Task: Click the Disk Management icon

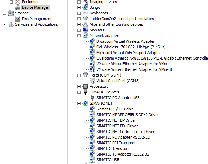Action: pyautogui.click(x=18, y=19)
